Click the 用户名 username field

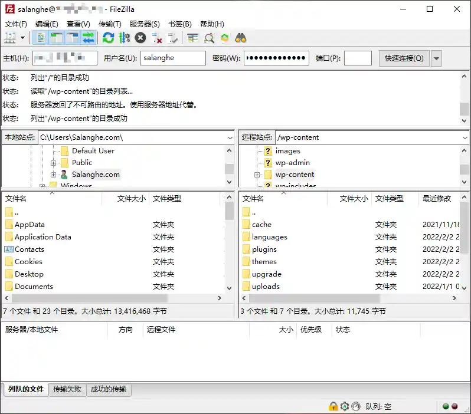(x=173, y=58)
